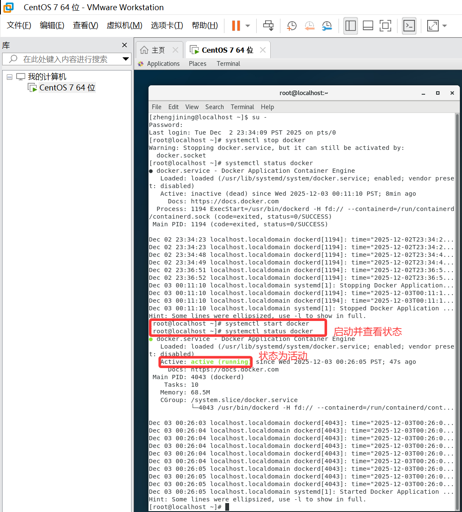The width and height of the screenshot is (462, 512).
Task: Open the Terminal menu in terminal window
Action: pos(242,107)
